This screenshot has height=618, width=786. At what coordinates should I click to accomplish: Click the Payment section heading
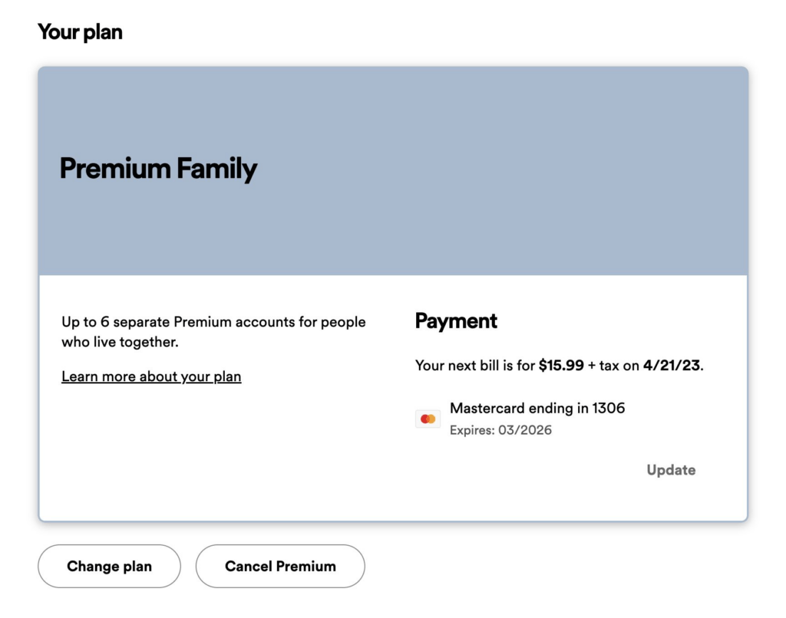[456, 321]
